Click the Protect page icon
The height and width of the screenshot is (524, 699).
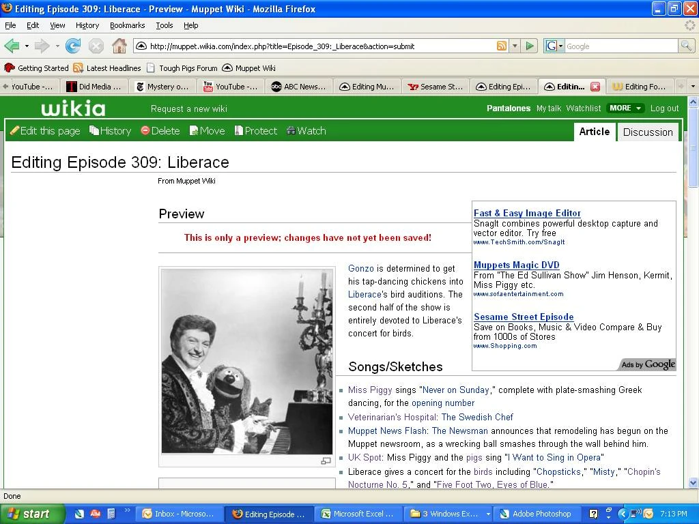[x=239, y=130]
